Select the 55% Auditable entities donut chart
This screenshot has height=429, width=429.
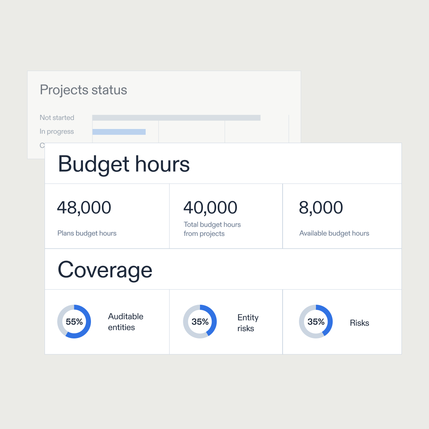click(x=74, y=322)
